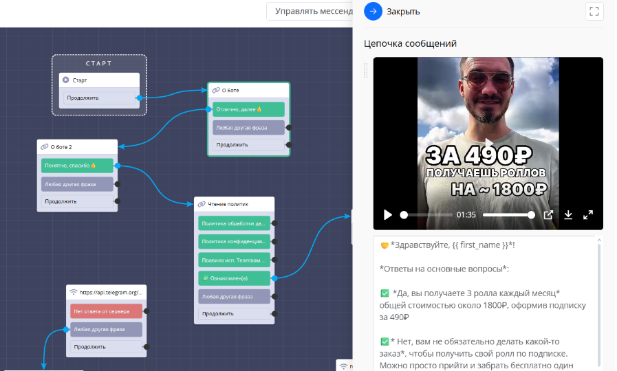Click the video volume slider
The image size is (617, 371).
pyautogui.click(x=508, y=215)
